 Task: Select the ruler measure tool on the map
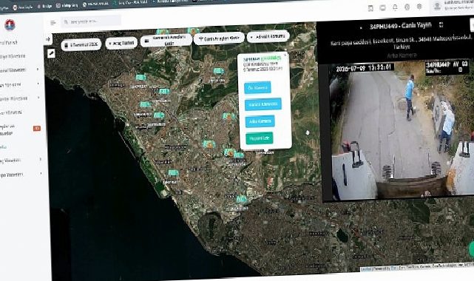pos(51,53)
